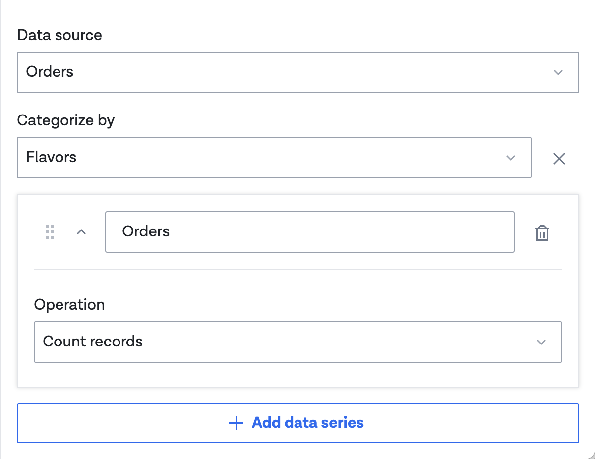Delete the Orders data series with trash icon
Screen dimensions: 595x459
[542, 233]
